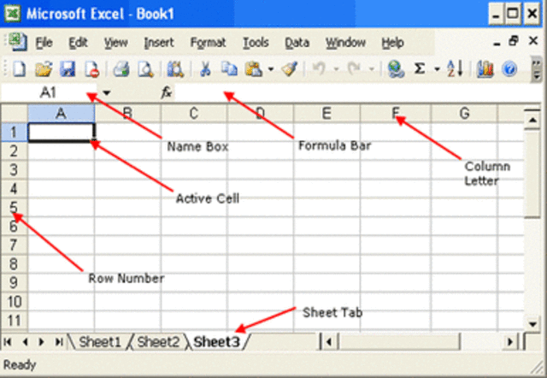The height and width of the screenshot is (378, 547).
Task: Save the workbook with floppy icon
Action: click(x=68, y=68)
